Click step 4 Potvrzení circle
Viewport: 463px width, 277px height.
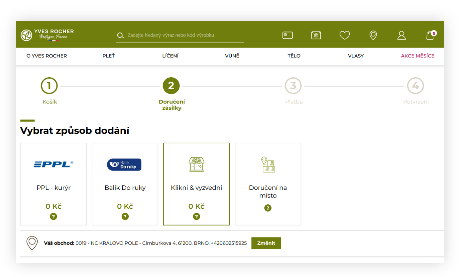click(x=415, y=86)
